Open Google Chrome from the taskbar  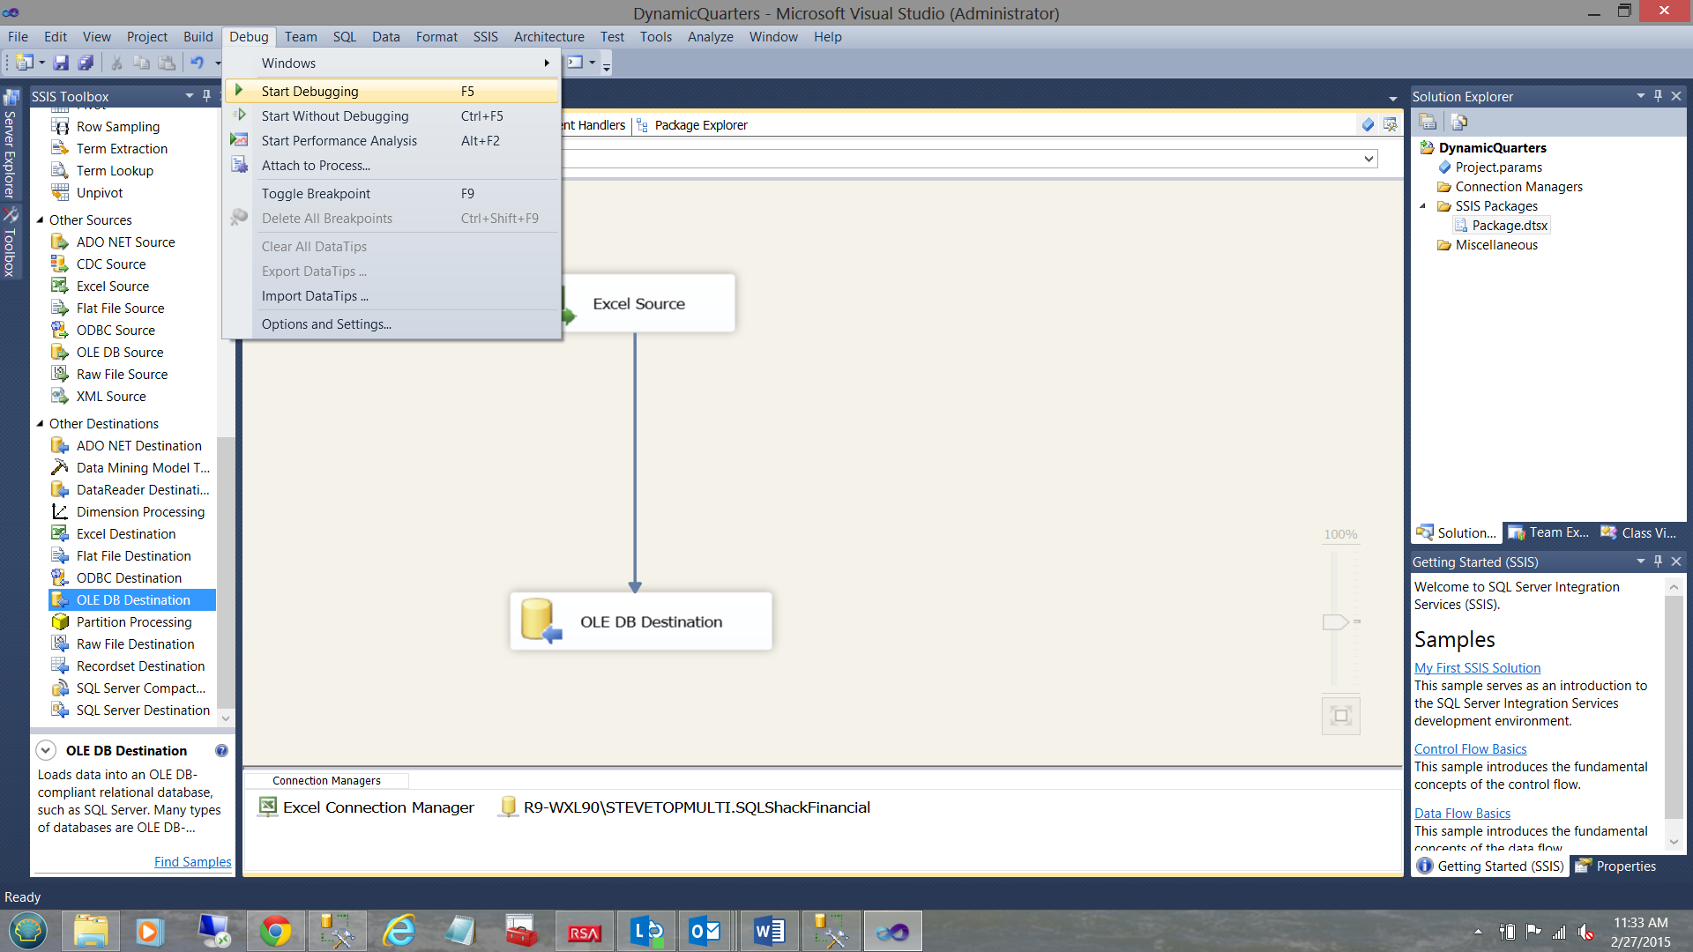tap(275, 932)
